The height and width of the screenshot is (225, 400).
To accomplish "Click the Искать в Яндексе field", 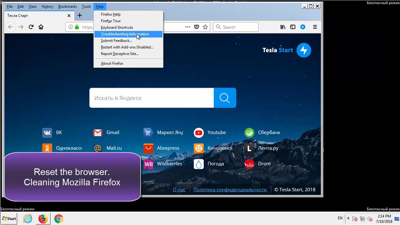I will point(152,98).
